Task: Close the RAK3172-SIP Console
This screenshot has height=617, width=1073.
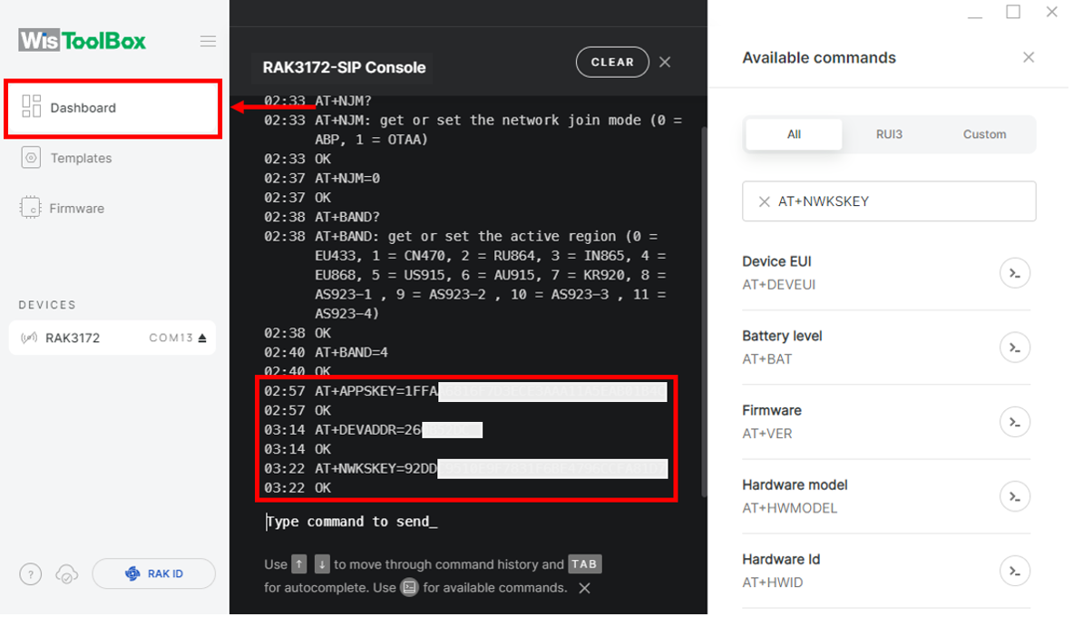Action: click(x=665, y=63)
